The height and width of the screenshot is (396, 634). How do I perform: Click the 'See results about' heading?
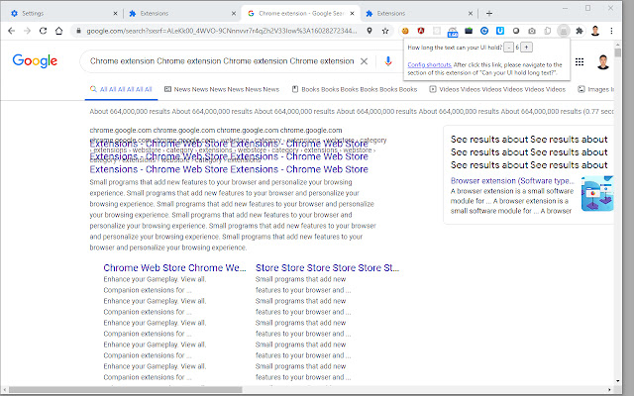click(x=529, y=151)
